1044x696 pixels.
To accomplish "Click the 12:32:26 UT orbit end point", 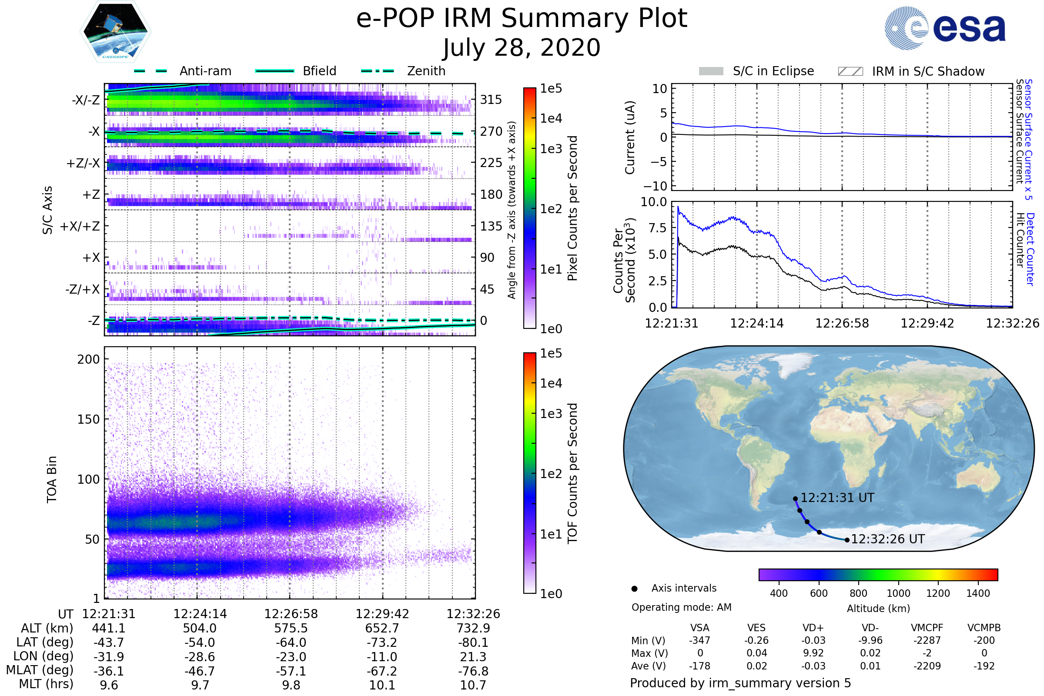I will click(x=847, y=540).
